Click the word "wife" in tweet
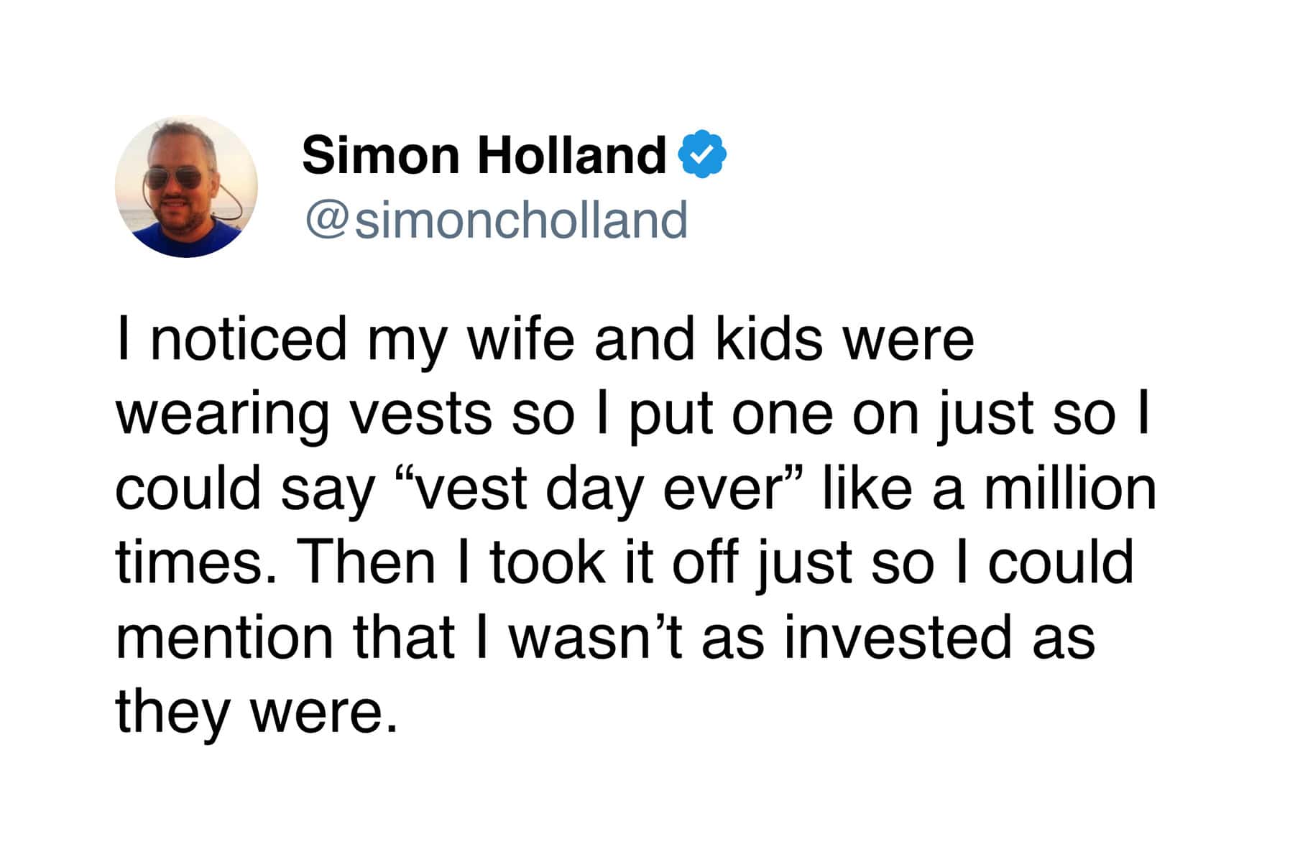This screenshot has height=862, width=1290. 521,340
